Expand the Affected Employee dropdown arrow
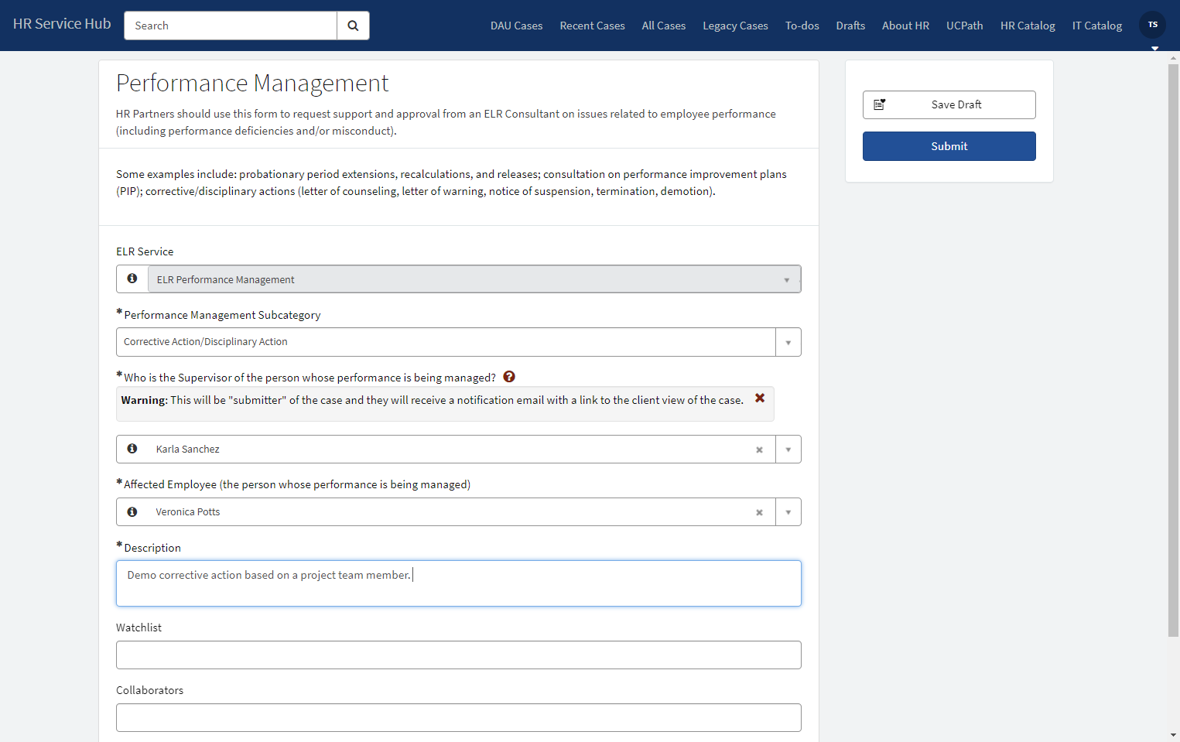The image size is (1180, 742). point(788,512)
